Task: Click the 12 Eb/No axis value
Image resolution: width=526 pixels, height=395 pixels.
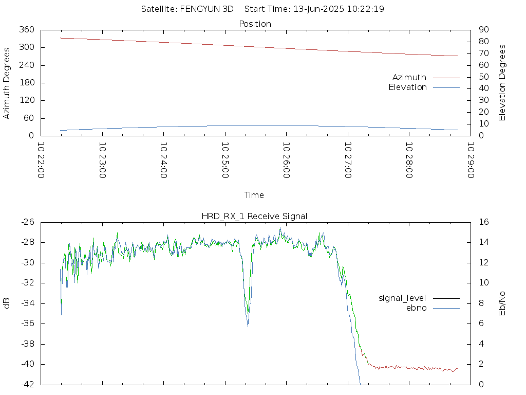Action: 484,263
